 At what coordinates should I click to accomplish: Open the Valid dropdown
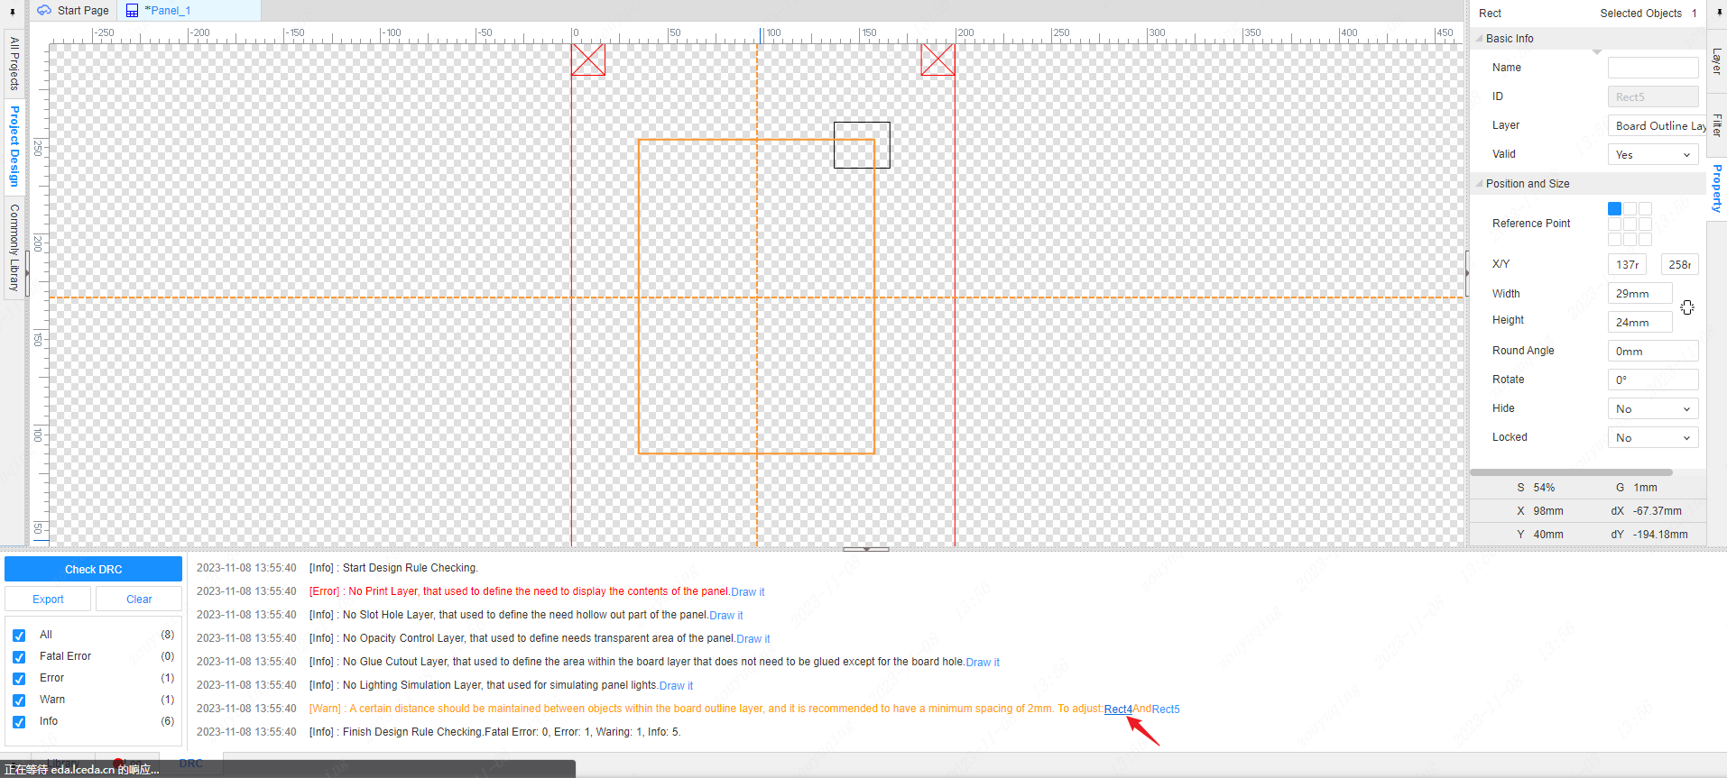tap(1653, 155)
